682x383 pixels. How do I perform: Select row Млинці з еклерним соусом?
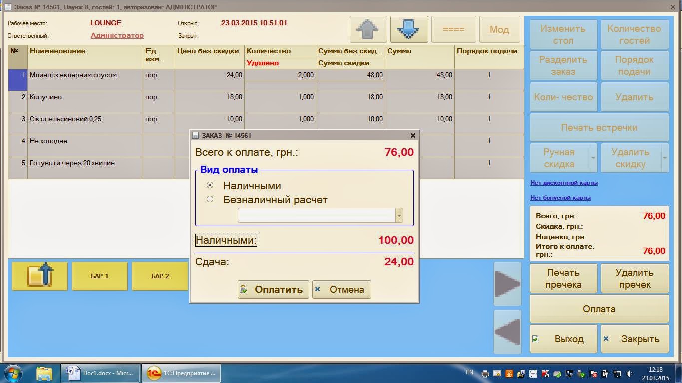pyautogui.click(x=266, y=80)
